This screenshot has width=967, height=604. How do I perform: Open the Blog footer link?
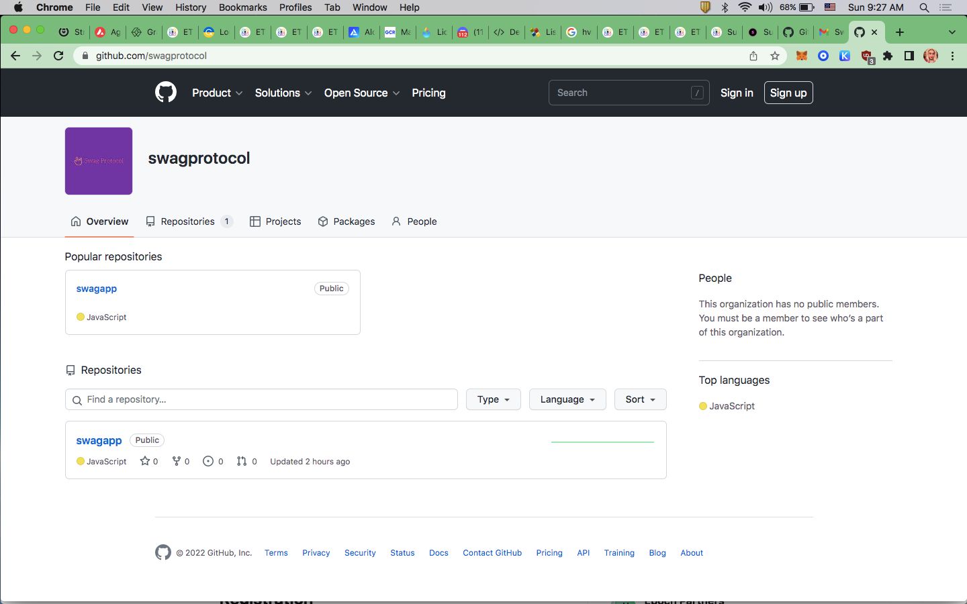pos(657,553)
